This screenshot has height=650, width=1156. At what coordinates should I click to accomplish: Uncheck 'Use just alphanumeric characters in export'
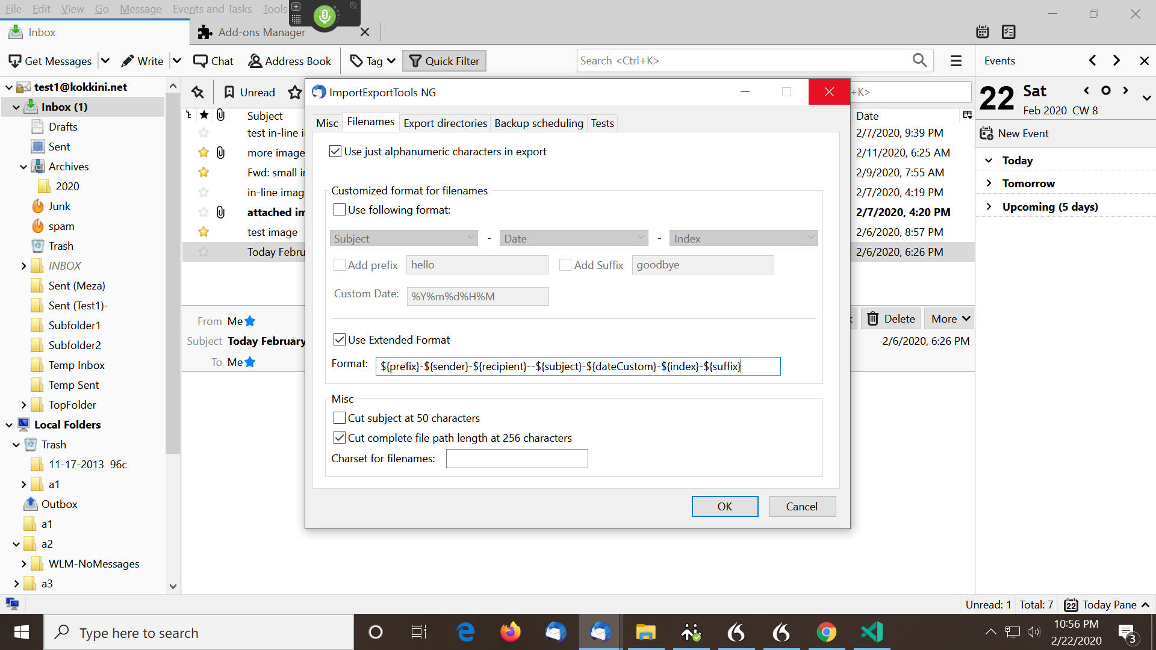click(335, 151)
